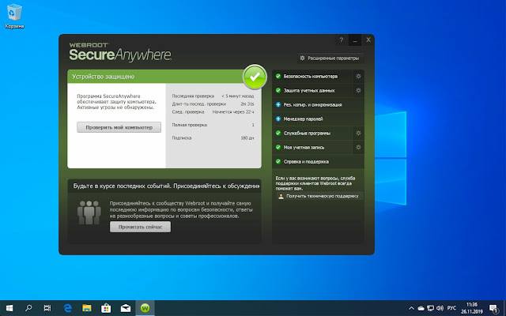Open settings gear for Безопасность компьютера
The height and width of the screenshot is (316, 506).
pyautogui.click(x=358, y=77)
